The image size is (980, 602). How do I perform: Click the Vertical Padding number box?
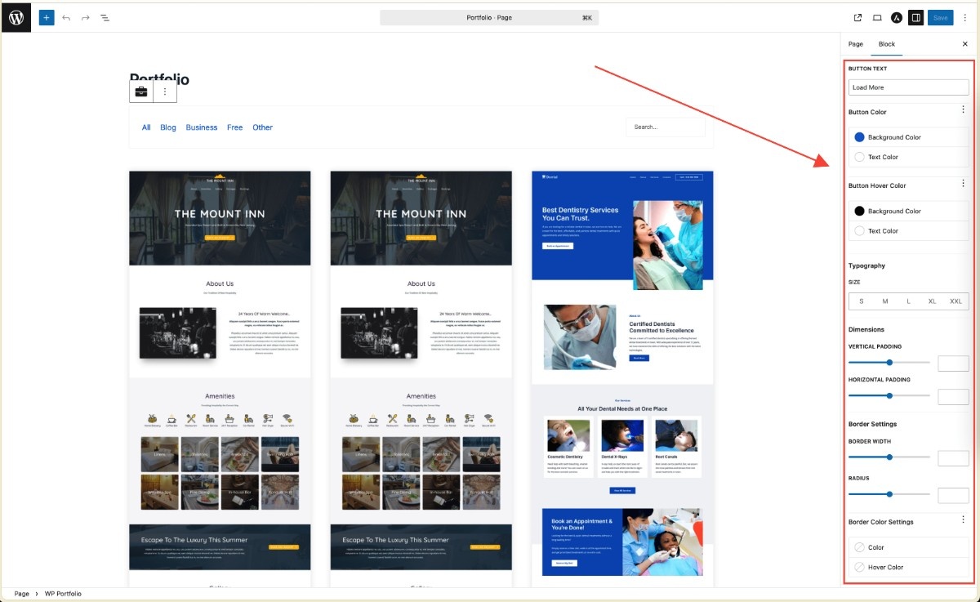[x=953, y=363]
